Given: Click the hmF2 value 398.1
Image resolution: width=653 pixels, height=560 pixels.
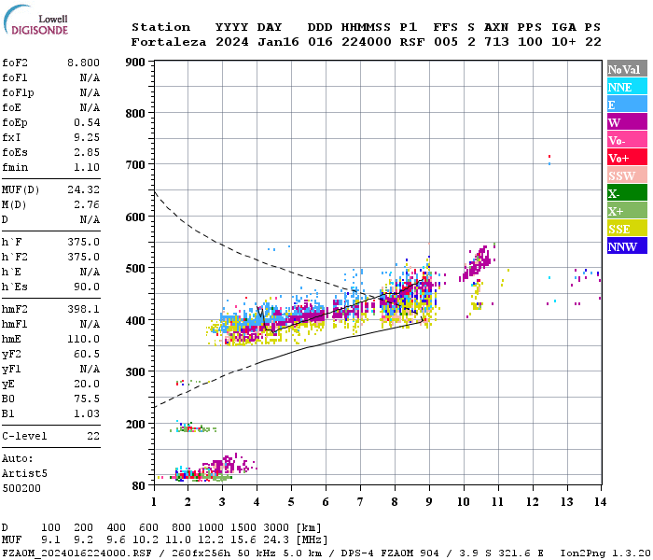Looking at the screenshot, I should [x=83, y=309].
